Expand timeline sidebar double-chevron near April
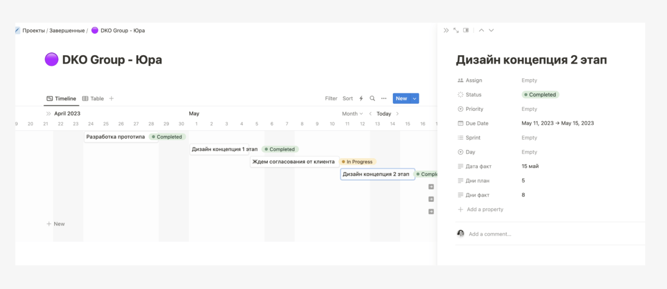 (48, 114)
